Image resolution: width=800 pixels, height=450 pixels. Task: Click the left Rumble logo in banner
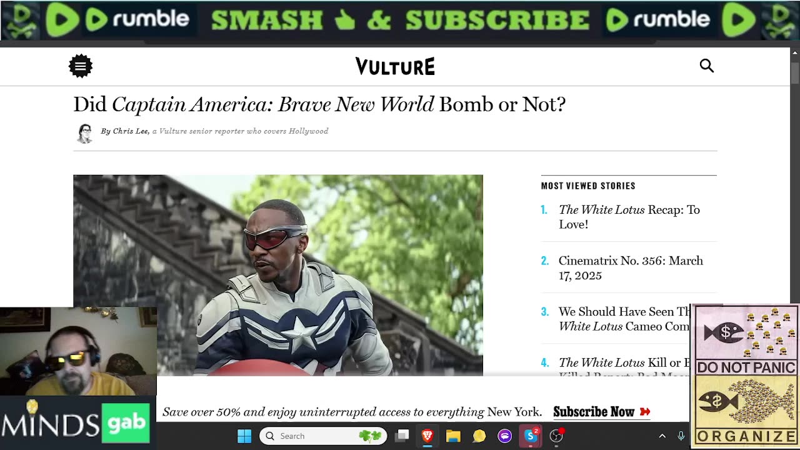137,19
